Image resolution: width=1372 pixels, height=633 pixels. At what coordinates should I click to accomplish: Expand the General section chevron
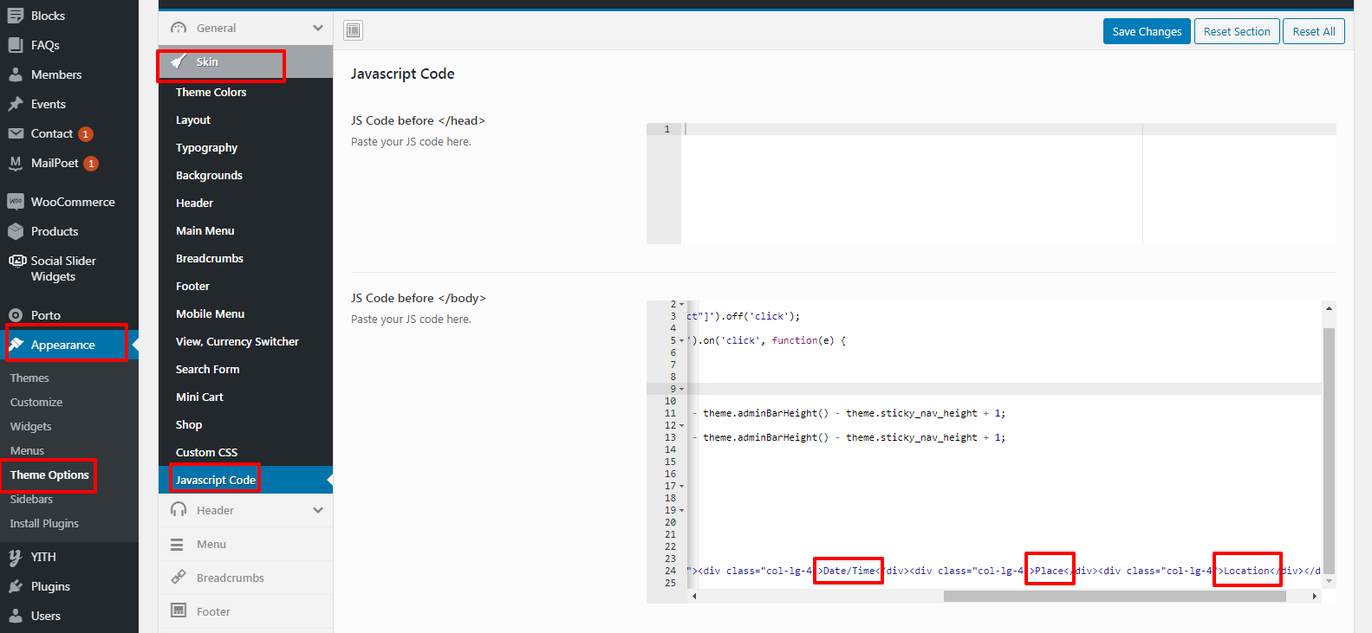click(318, 28)
